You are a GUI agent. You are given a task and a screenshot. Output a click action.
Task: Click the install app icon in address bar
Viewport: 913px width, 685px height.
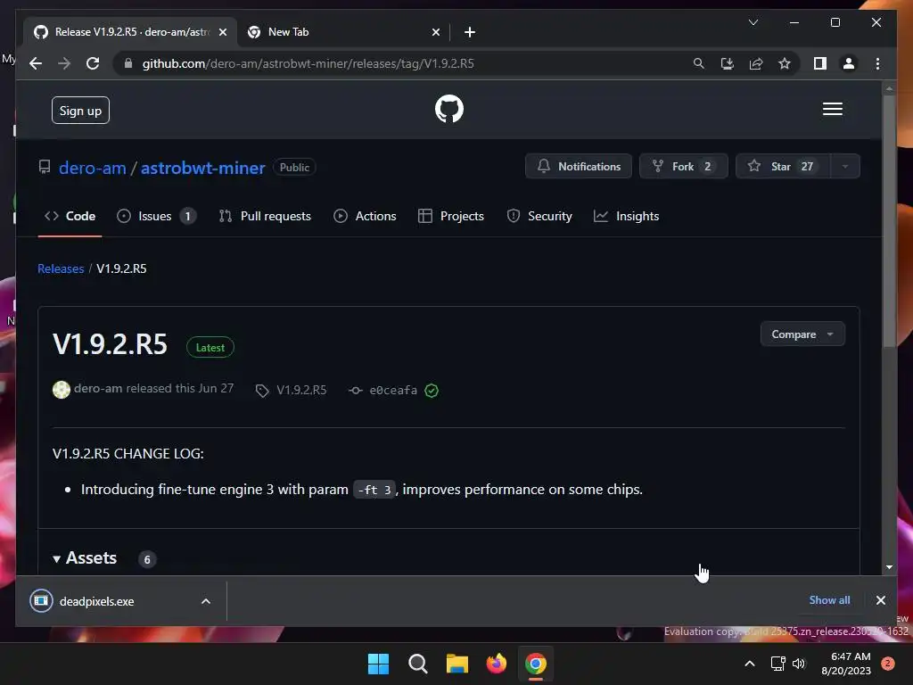click(728, 63)
